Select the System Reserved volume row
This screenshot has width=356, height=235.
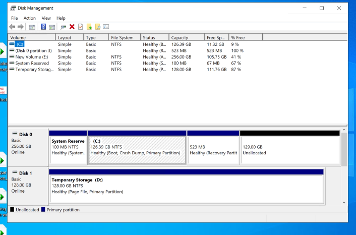(32, 63)
